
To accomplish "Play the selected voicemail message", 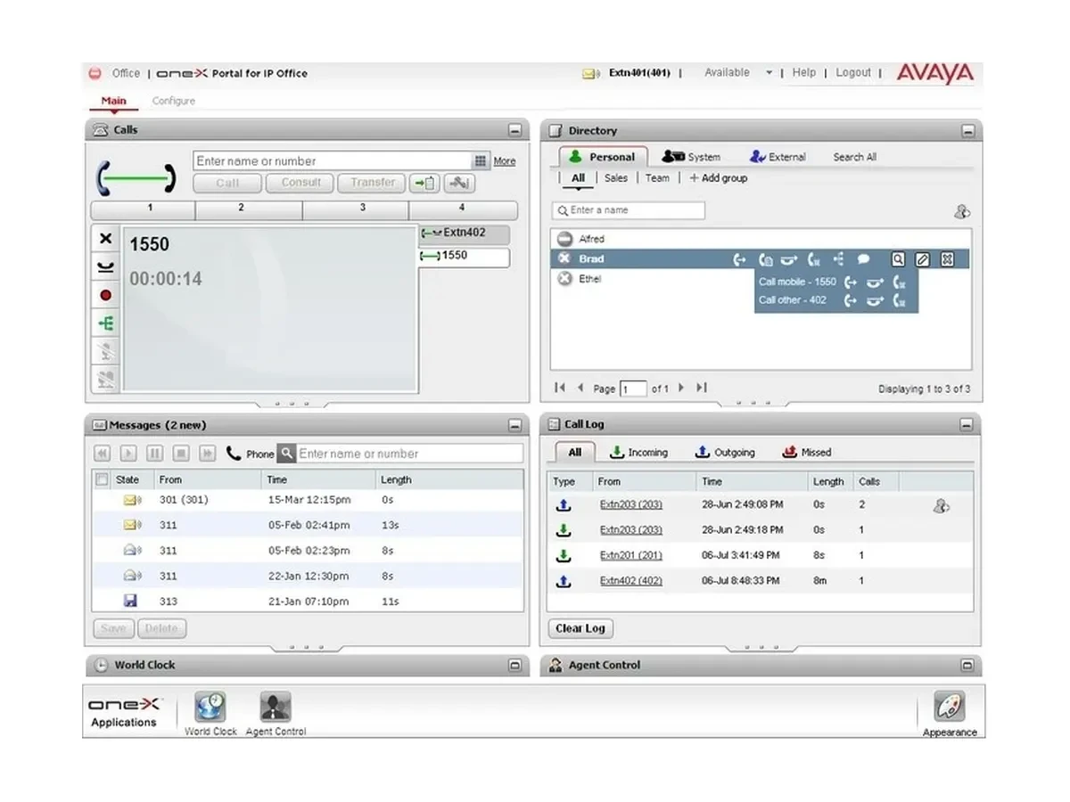I will pyautogui.click(x=128, y=454).
